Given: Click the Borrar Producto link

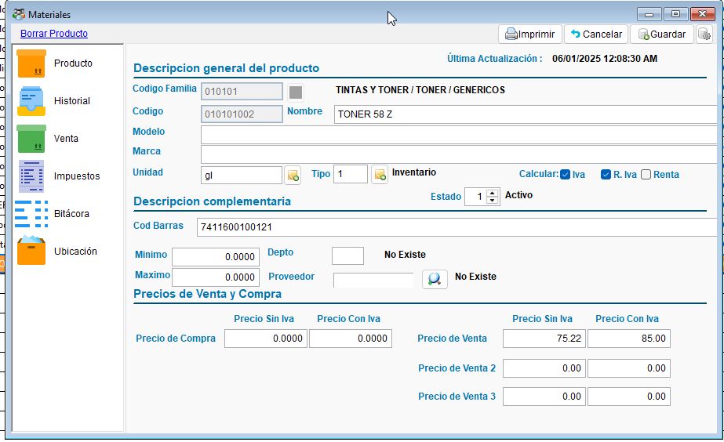Looking at the screenshot, I should pyautogui.click(x=54, y=33).
